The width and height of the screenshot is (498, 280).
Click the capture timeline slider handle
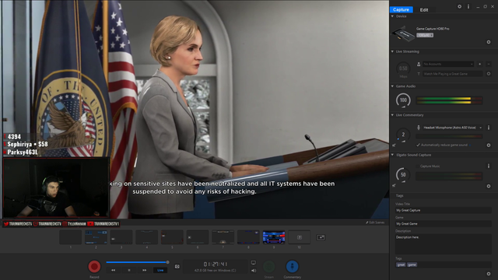[x=168, y=262]
